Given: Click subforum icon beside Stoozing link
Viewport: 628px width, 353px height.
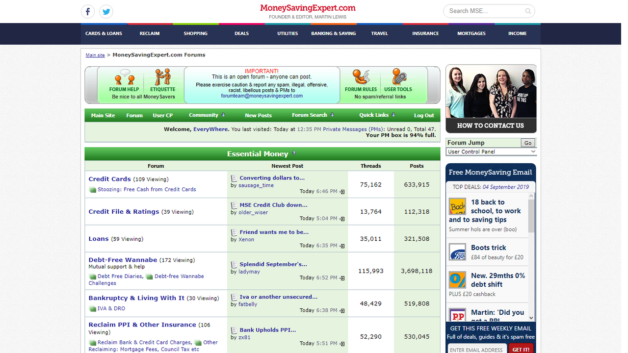Looking at the screenshot, I should tap(92, 190).
